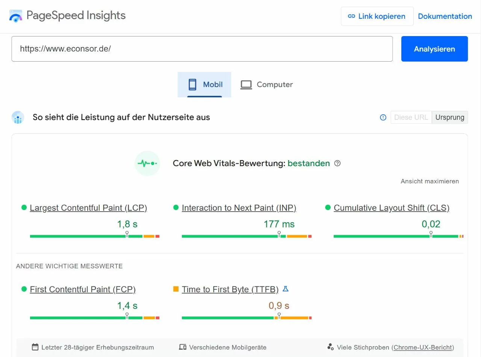
Task: Expand the Cumulative Layout Shift metric
Action: coord(392,207)
